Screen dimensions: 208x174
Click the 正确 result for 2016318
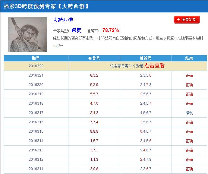tap(189, 103)
